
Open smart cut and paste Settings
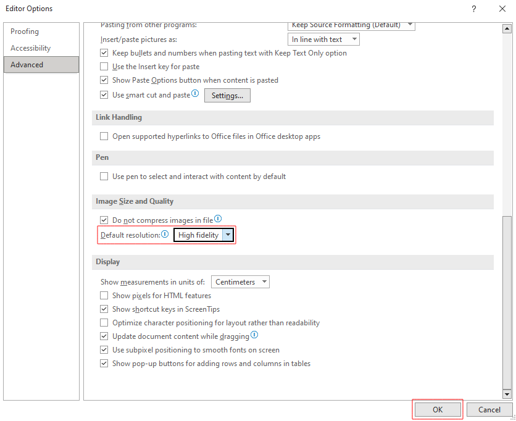(227, 96)
